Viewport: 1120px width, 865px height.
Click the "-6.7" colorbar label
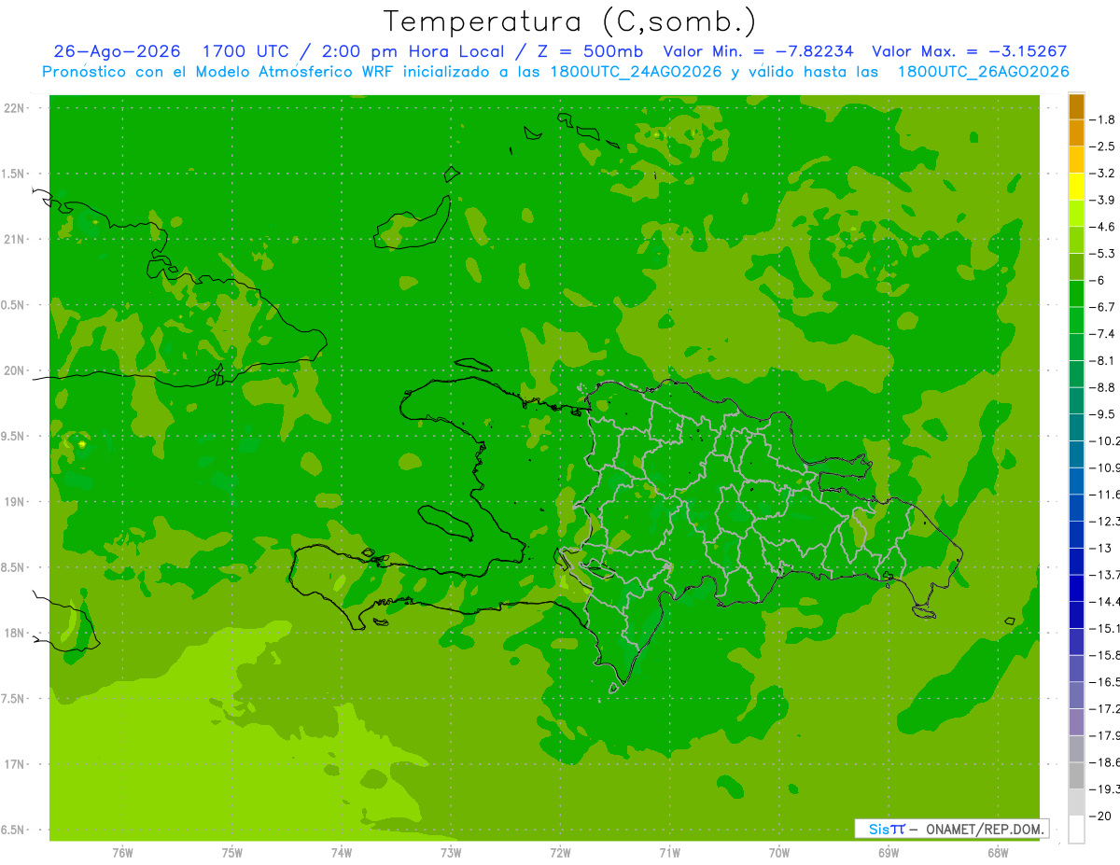tap(1101, 307)
